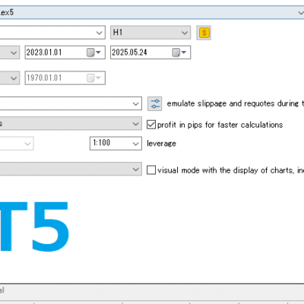Enable profit in pips for faster calculations
The image size is (304, 304).
(x=151, y=125)
